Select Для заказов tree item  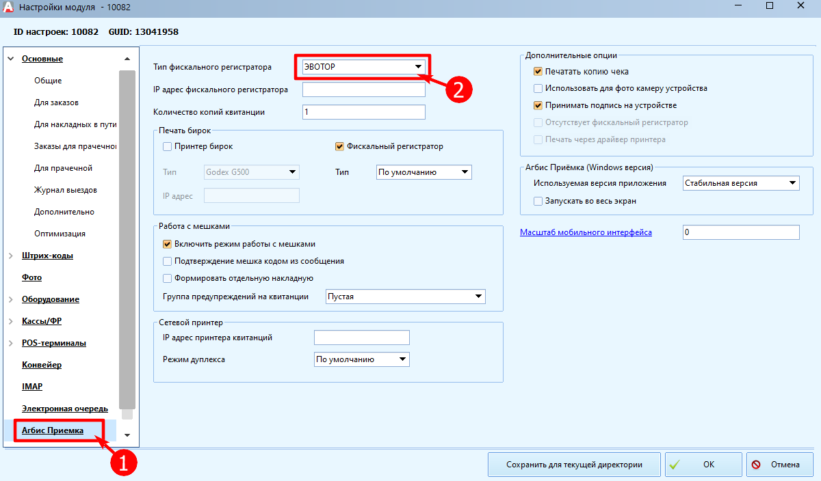pos(56,102)
